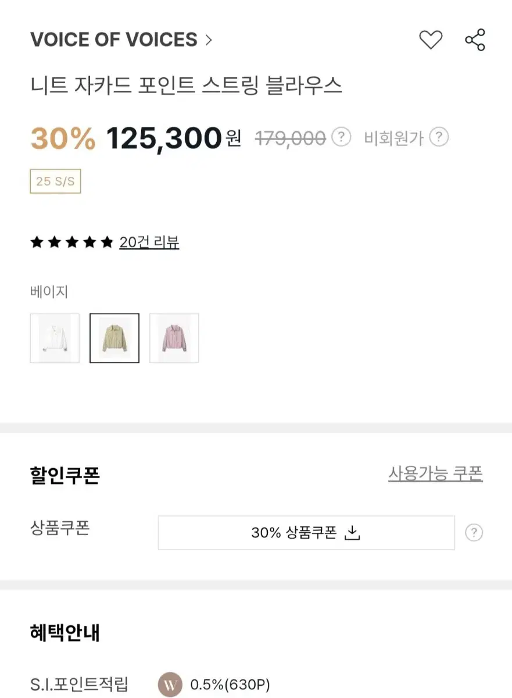Select the beige color swatch
Image resolution: width=512 pixels, height=698 pixels.
click(x=114, y=338)
